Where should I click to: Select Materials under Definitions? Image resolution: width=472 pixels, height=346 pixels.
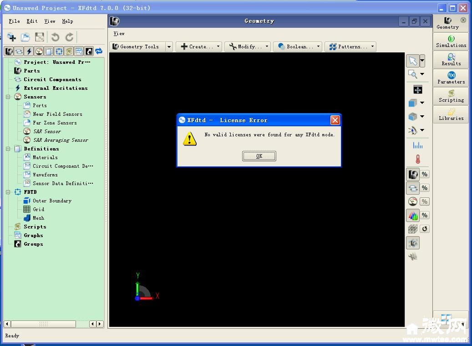click(x=45, y=157)
